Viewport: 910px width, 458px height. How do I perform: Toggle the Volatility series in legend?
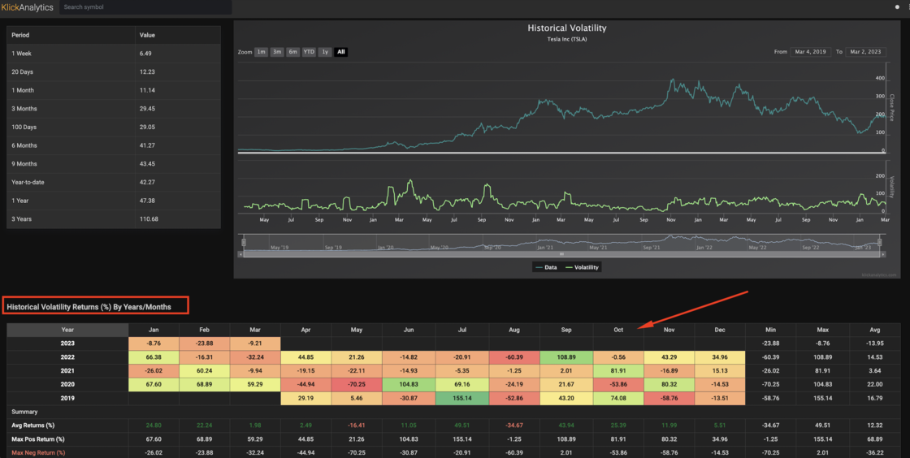[582, 267]
